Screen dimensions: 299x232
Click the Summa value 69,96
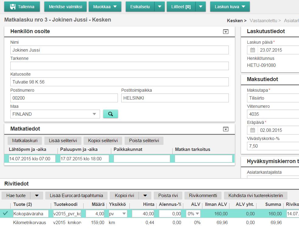pos(276,223)
